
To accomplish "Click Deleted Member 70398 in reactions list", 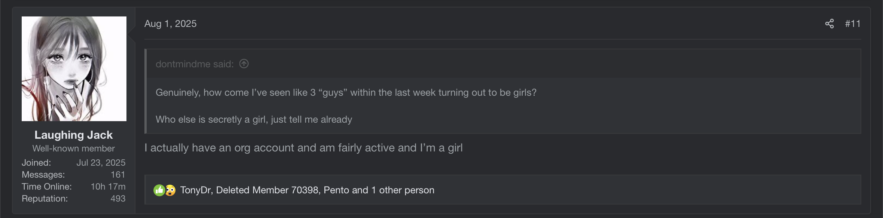I will tap(267, 190).
